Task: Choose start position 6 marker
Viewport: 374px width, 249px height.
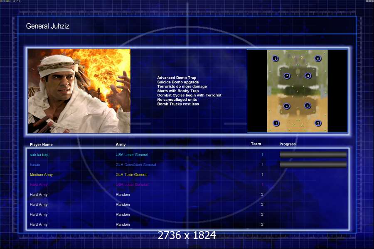Action: [x=318, y=59]
